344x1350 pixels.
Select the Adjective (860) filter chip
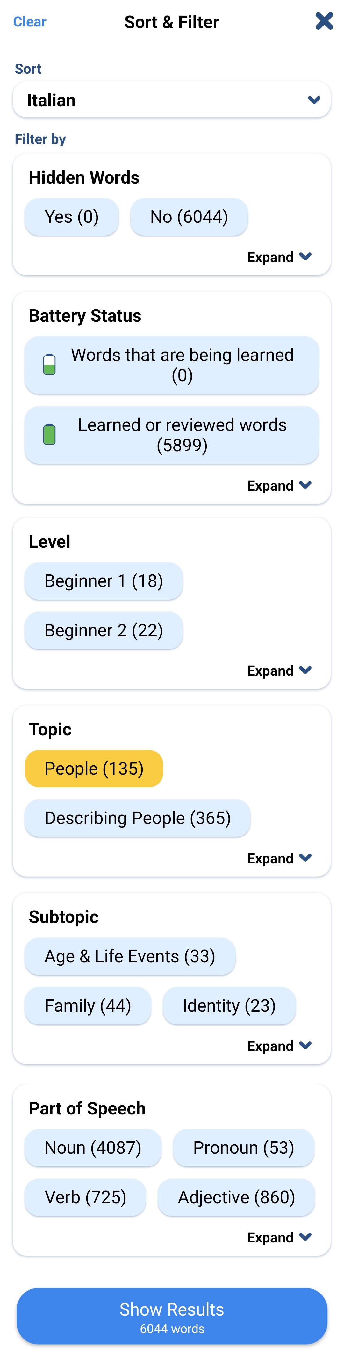[x=236, y=1196]
